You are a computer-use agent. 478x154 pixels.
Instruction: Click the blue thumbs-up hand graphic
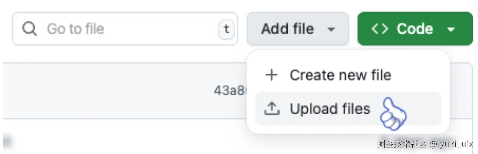point(393,113)
